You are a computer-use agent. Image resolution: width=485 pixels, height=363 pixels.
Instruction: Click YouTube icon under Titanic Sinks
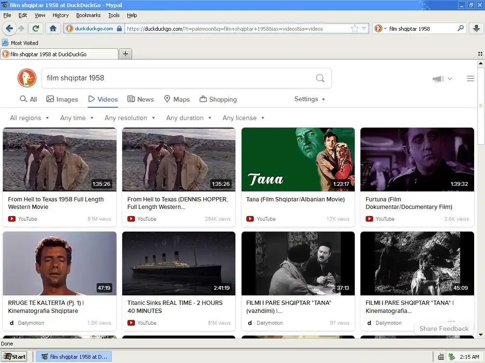tap(131, 323)
